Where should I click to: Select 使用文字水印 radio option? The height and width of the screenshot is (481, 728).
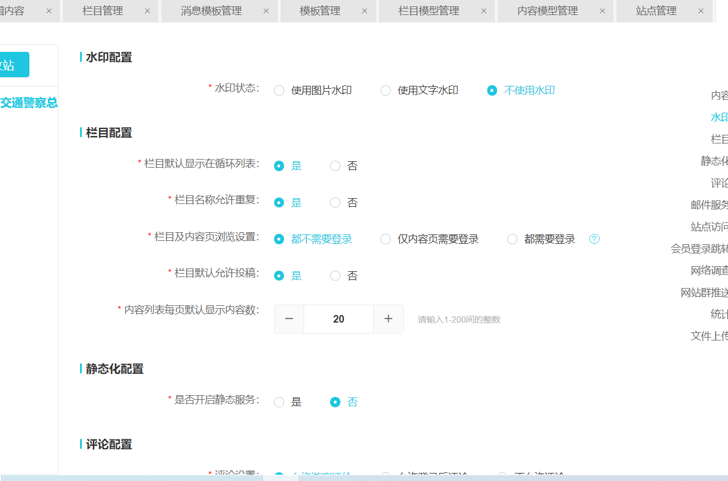pos(386,90)
